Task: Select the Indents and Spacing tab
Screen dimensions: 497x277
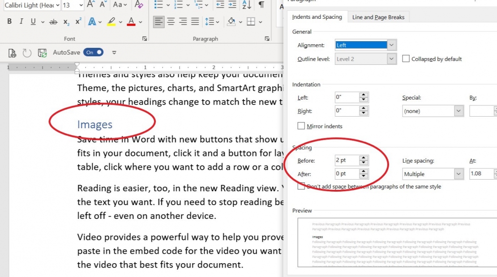Action: coord(317,17)
